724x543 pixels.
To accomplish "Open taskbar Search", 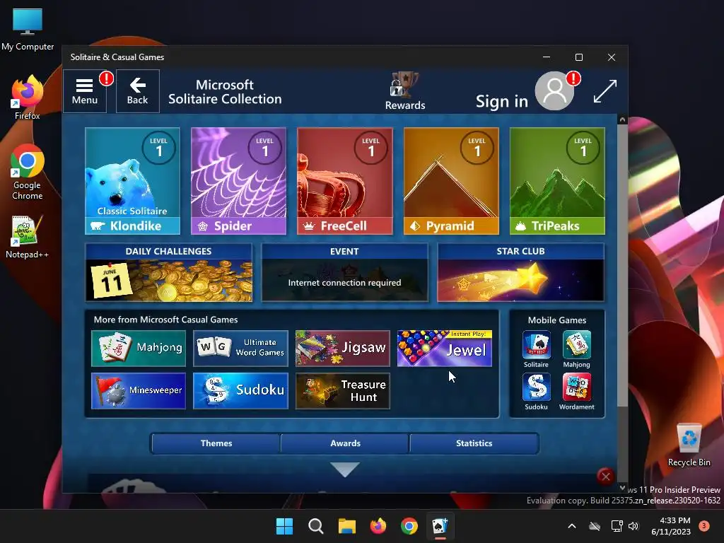I will point(316,526).
